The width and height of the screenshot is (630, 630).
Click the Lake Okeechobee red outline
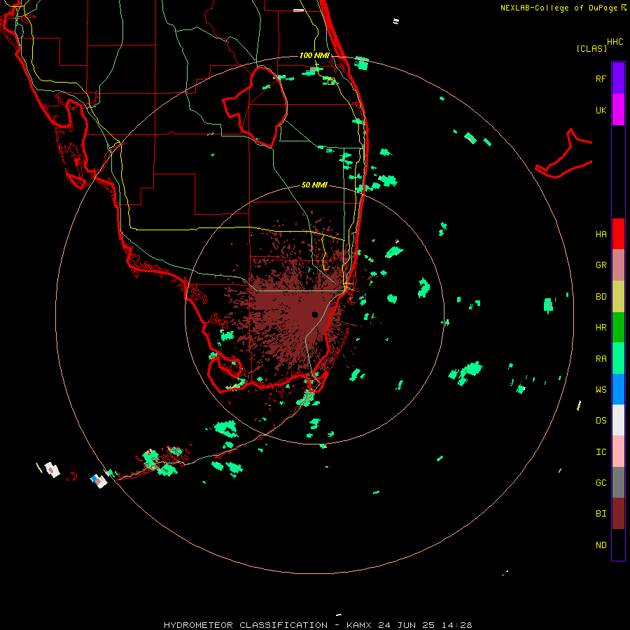click(255, 106)
